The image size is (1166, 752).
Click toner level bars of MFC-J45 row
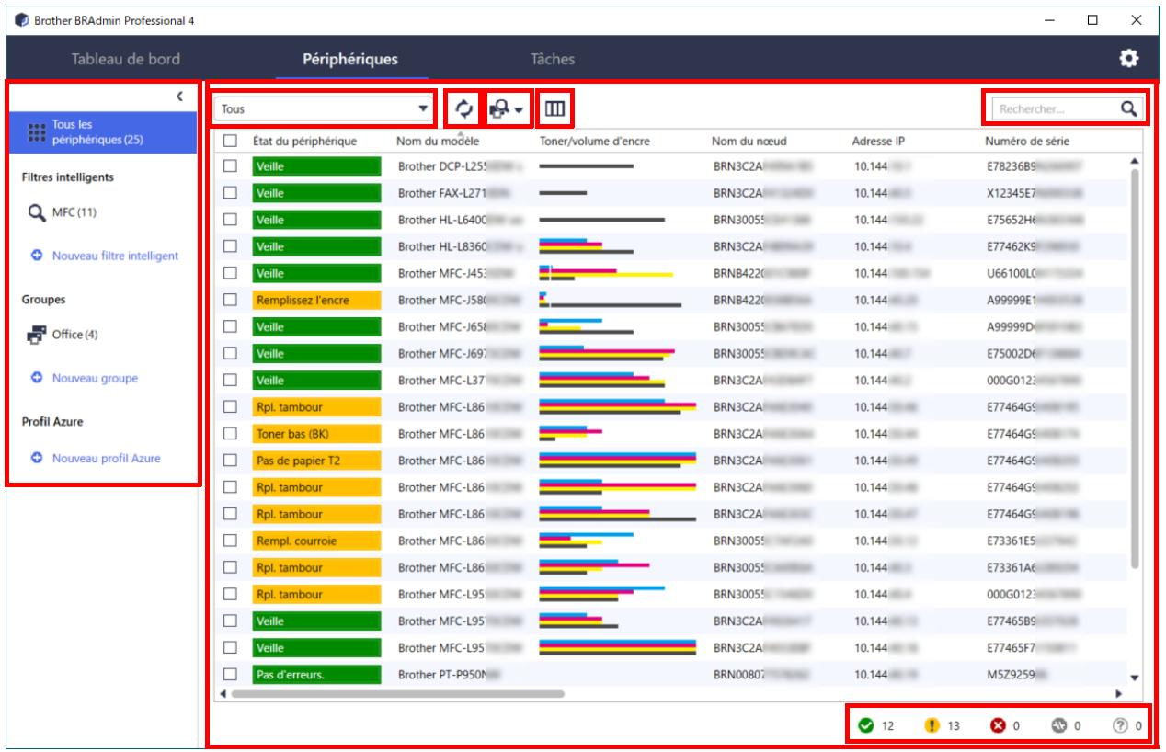[x=606, y=272]
